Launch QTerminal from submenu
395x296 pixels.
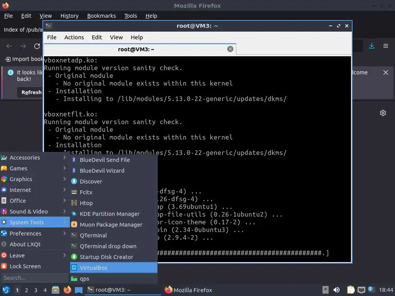pyautogui.click(x=114, y=235)
